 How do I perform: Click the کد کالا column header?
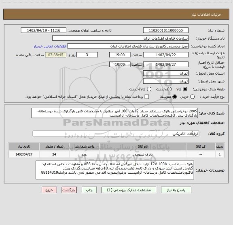pyautogui.click(x=201, y=147)
